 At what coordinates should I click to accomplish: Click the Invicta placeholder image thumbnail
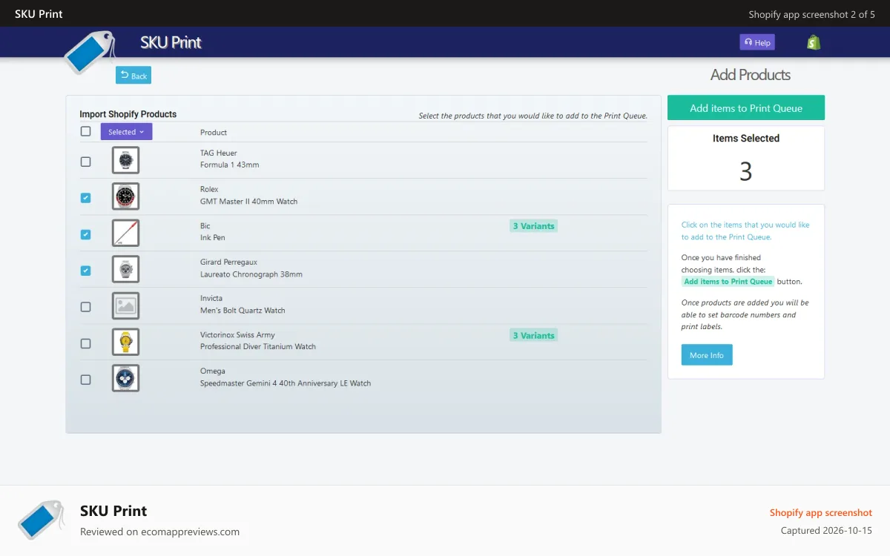125,305
